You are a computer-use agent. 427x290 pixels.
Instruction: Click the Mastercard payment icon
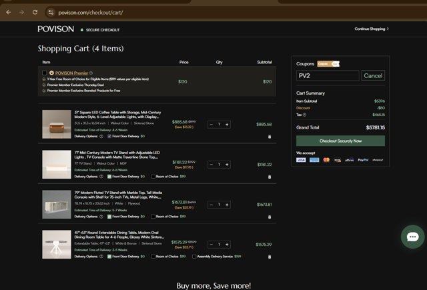326,160
